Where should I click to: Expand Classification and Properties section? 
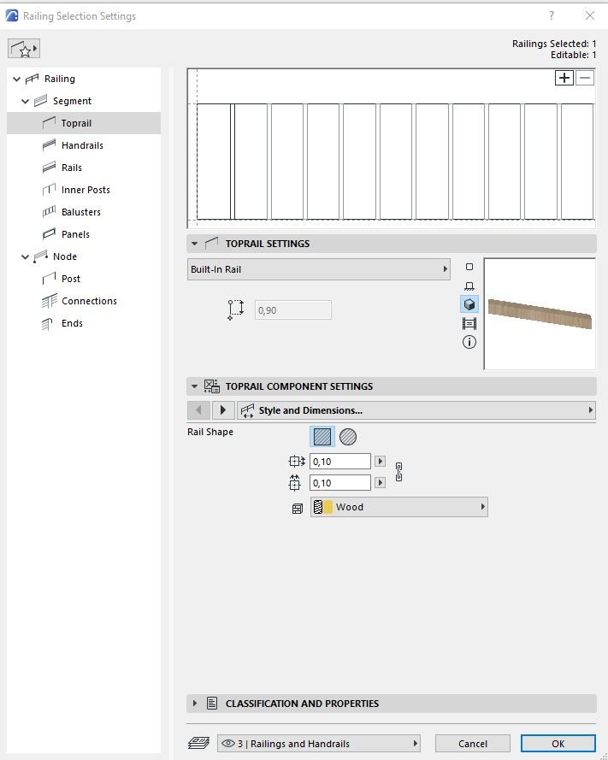click(x=195, y=704)
